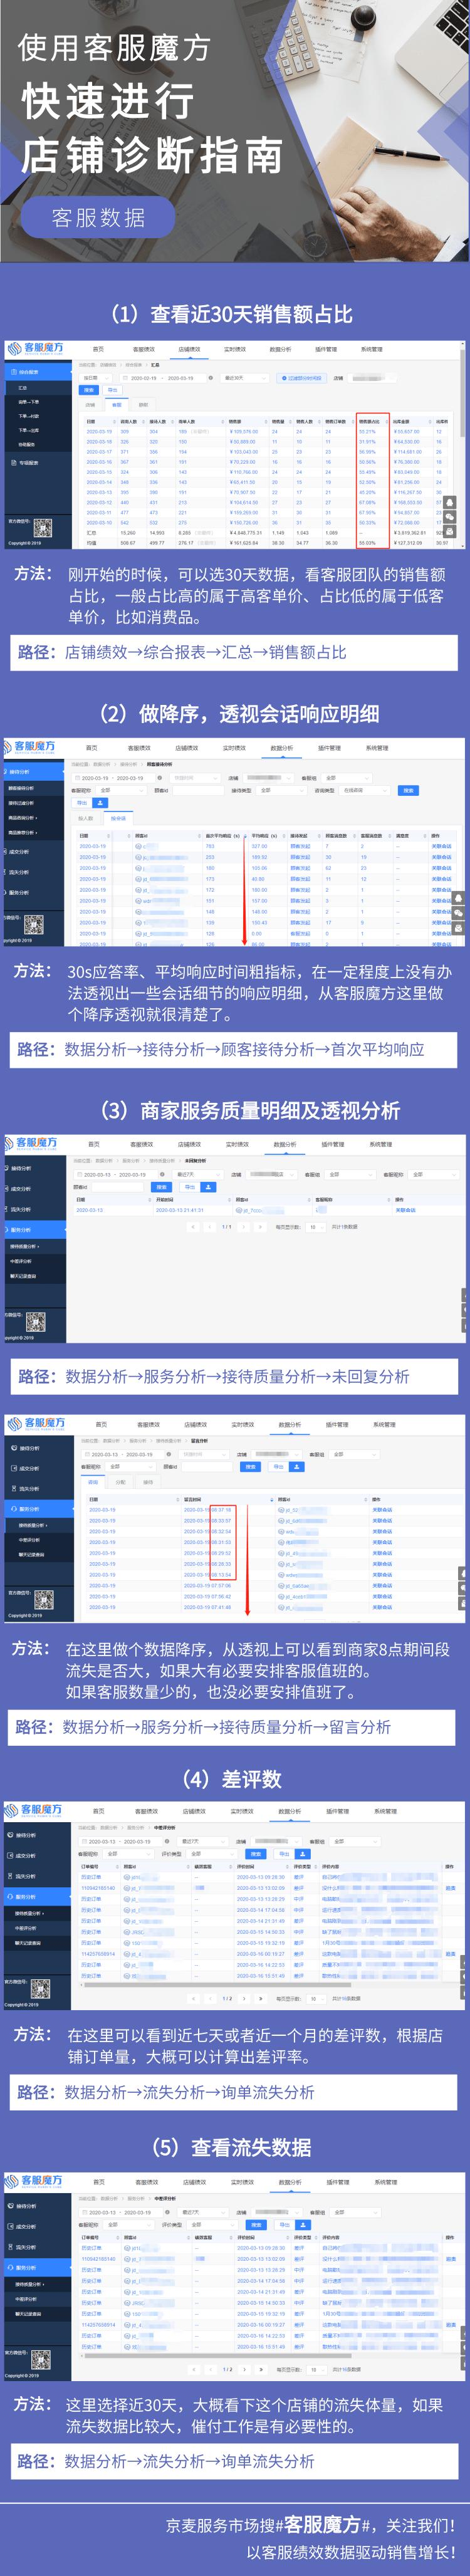This screenshot has width=470, height=2576.
Task: Open page-size 10 dropdown in 未回复分析 pagination
Action: pos(316,1227)
